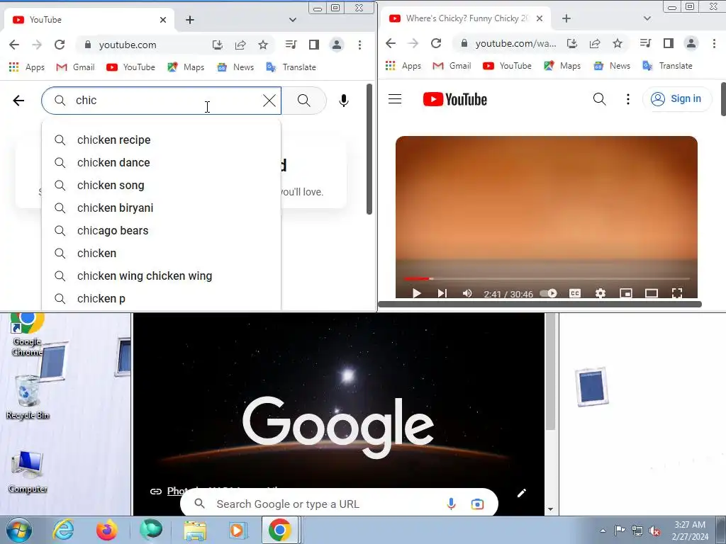Open the News bookmark in right window
The width and height of the screenshot is (726, 544).
click(x=612, y=66)
